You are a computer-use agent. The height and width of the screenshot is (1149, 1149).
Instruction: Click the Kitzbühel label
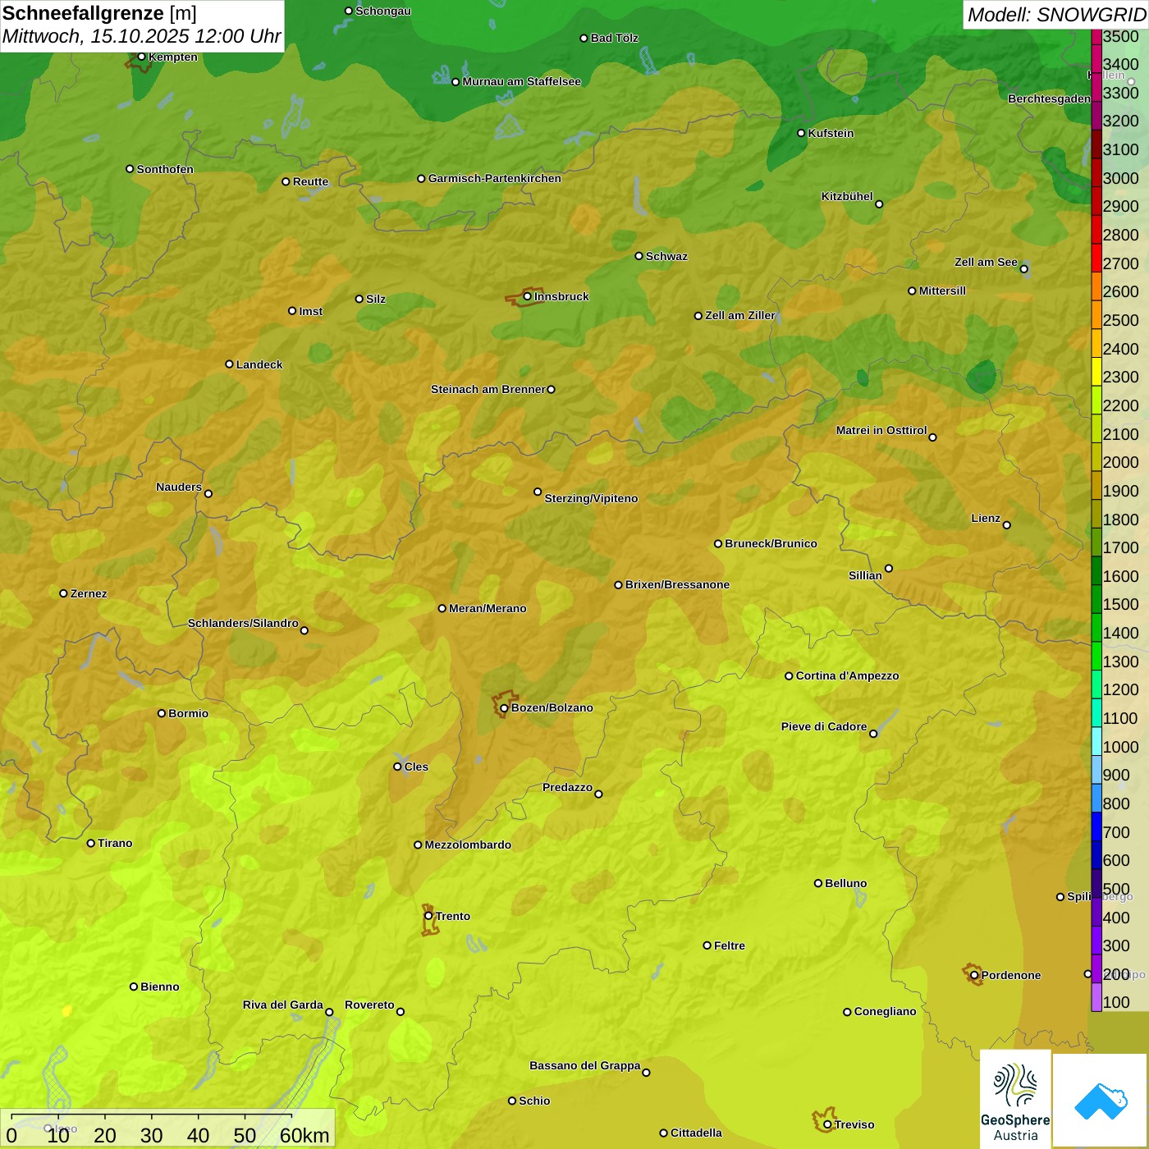point(847,196)
